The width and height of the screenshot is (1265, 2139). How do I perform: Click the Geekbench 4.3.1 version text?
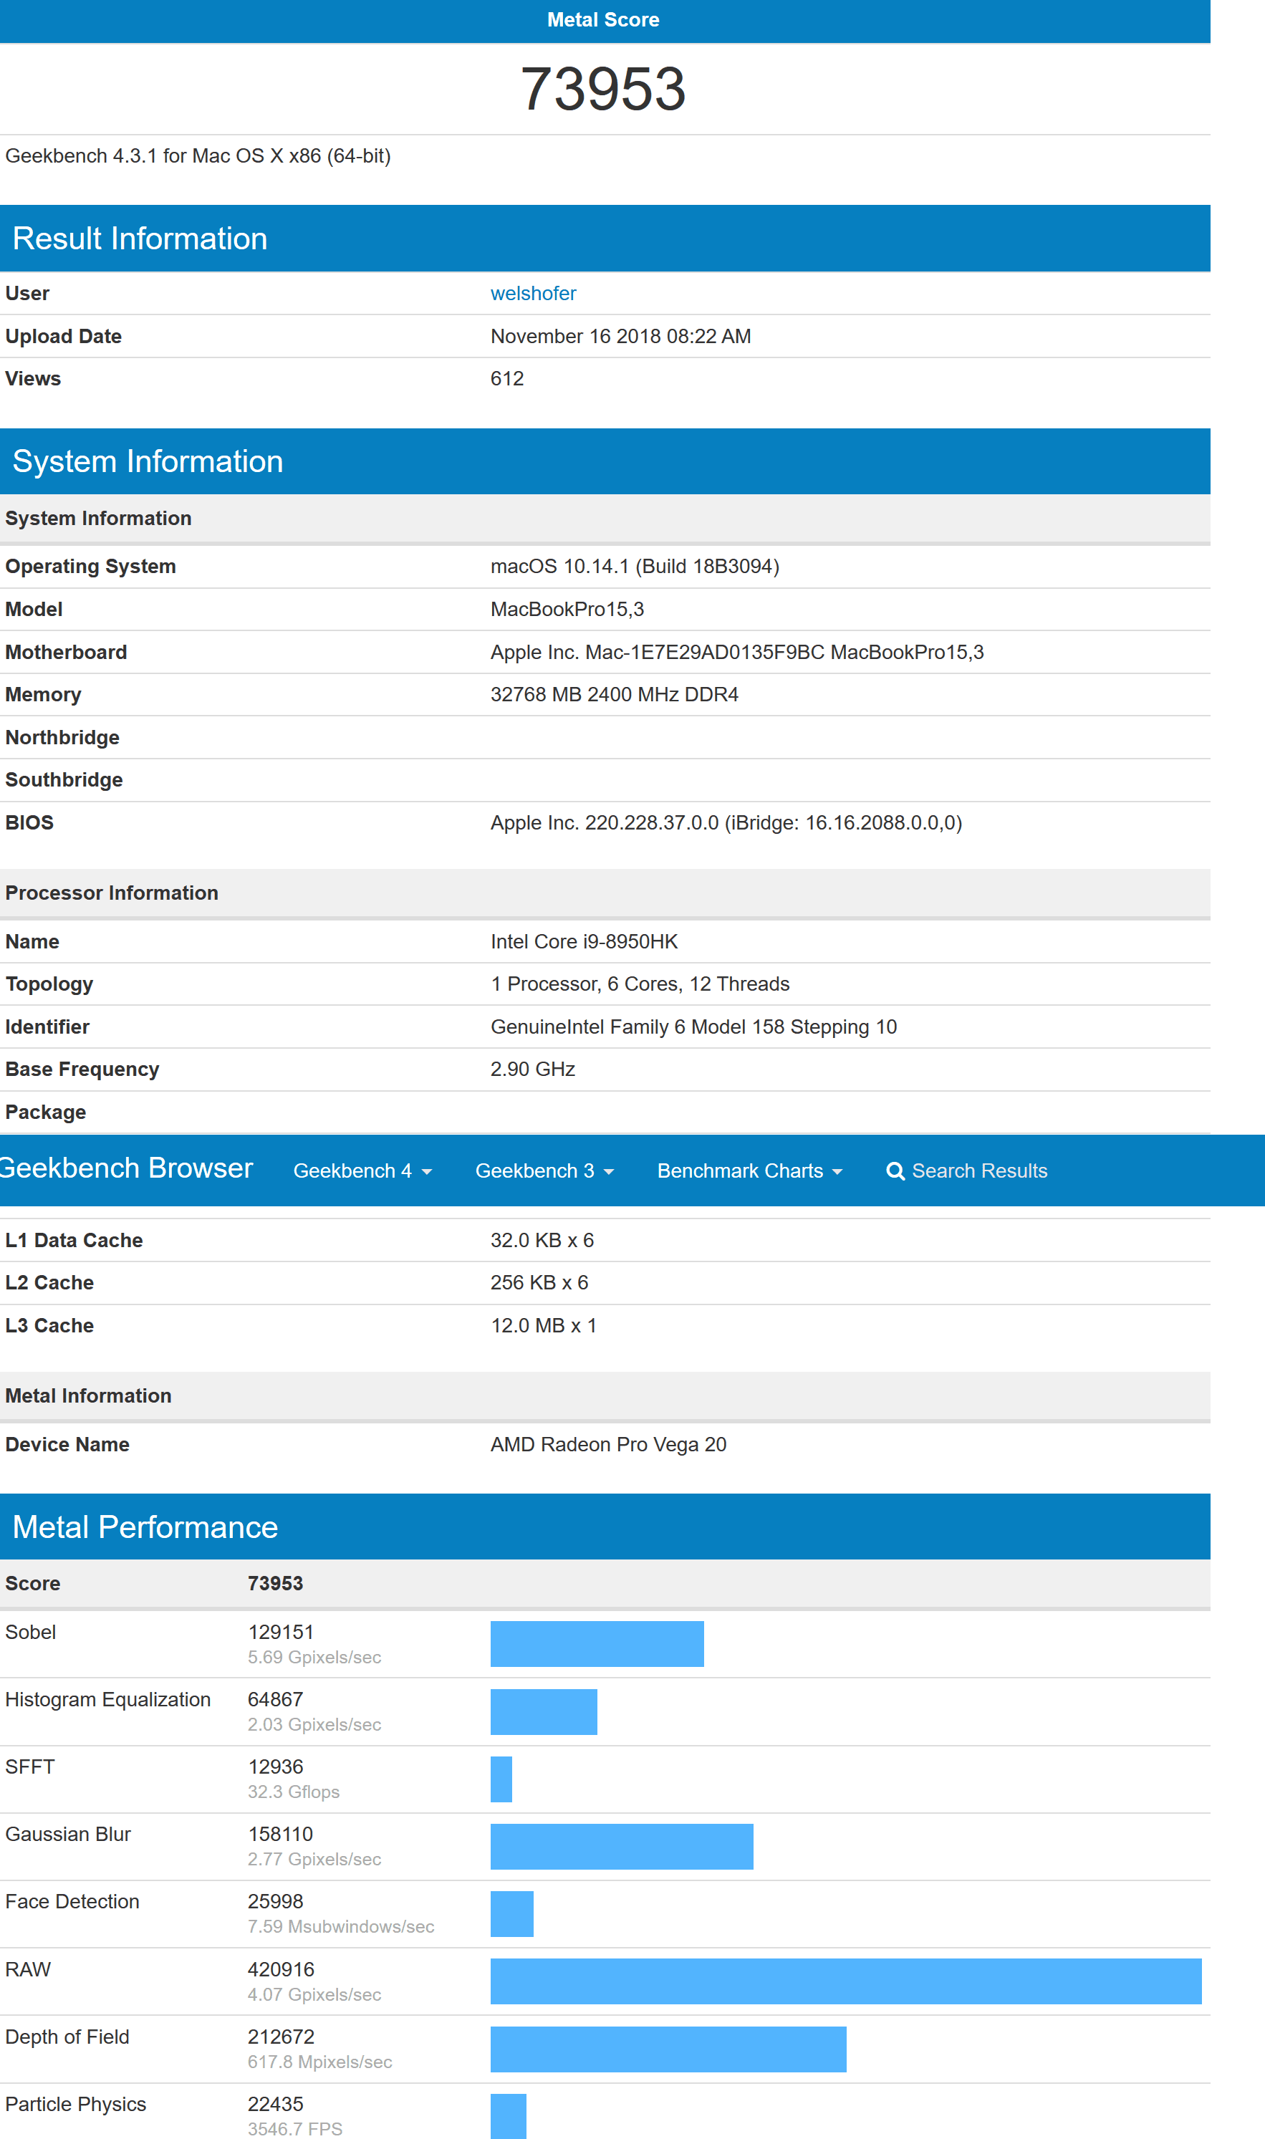198,156
